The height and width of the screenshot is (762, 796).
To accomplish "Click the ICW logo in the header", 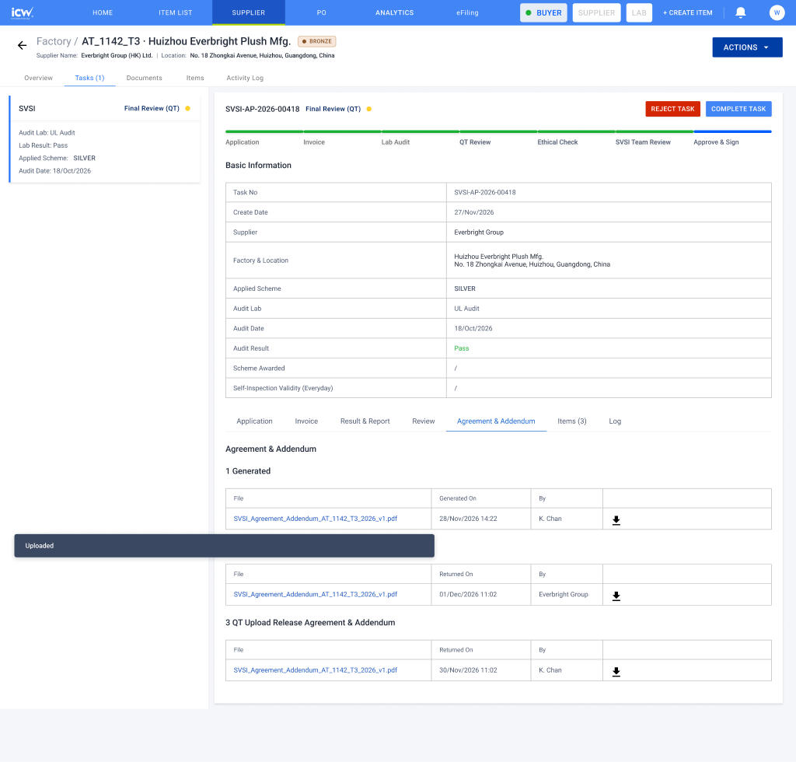I will pyautogui.click(x=23, y=12).
